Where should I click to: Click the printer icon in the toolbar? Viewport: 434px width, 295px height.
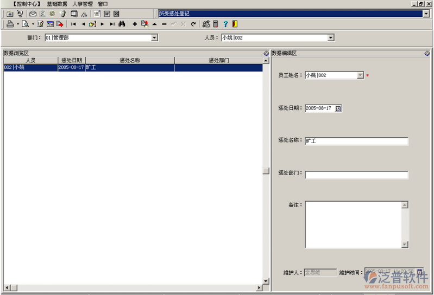point(10,24)
